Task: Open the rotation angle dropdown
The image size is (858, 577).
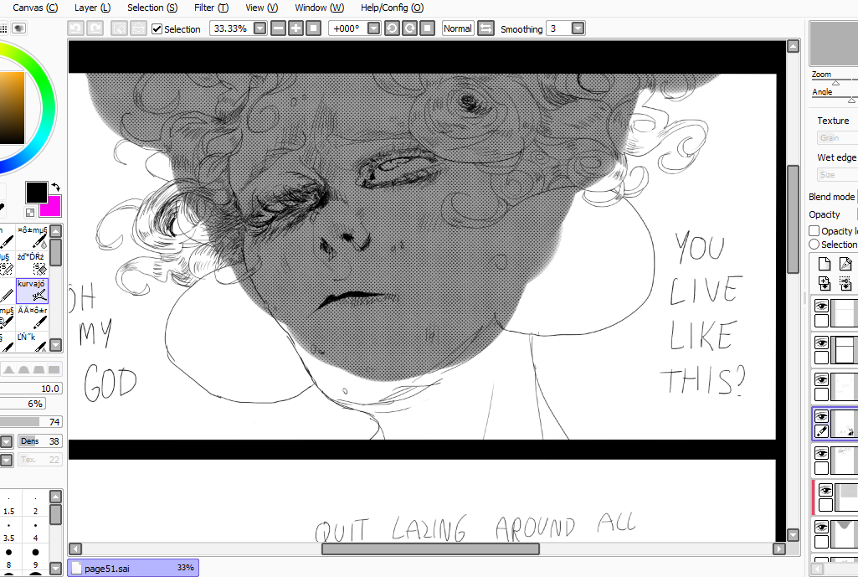Action: coord(373,28)
